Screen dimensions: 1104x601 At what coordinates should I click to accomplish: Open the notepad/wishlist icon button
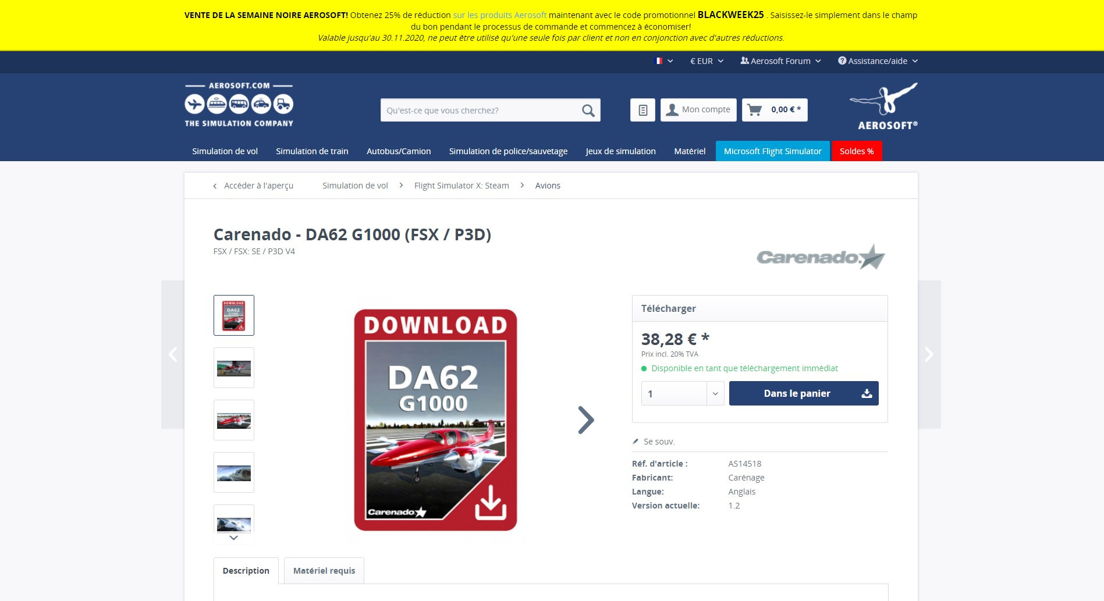642,110
